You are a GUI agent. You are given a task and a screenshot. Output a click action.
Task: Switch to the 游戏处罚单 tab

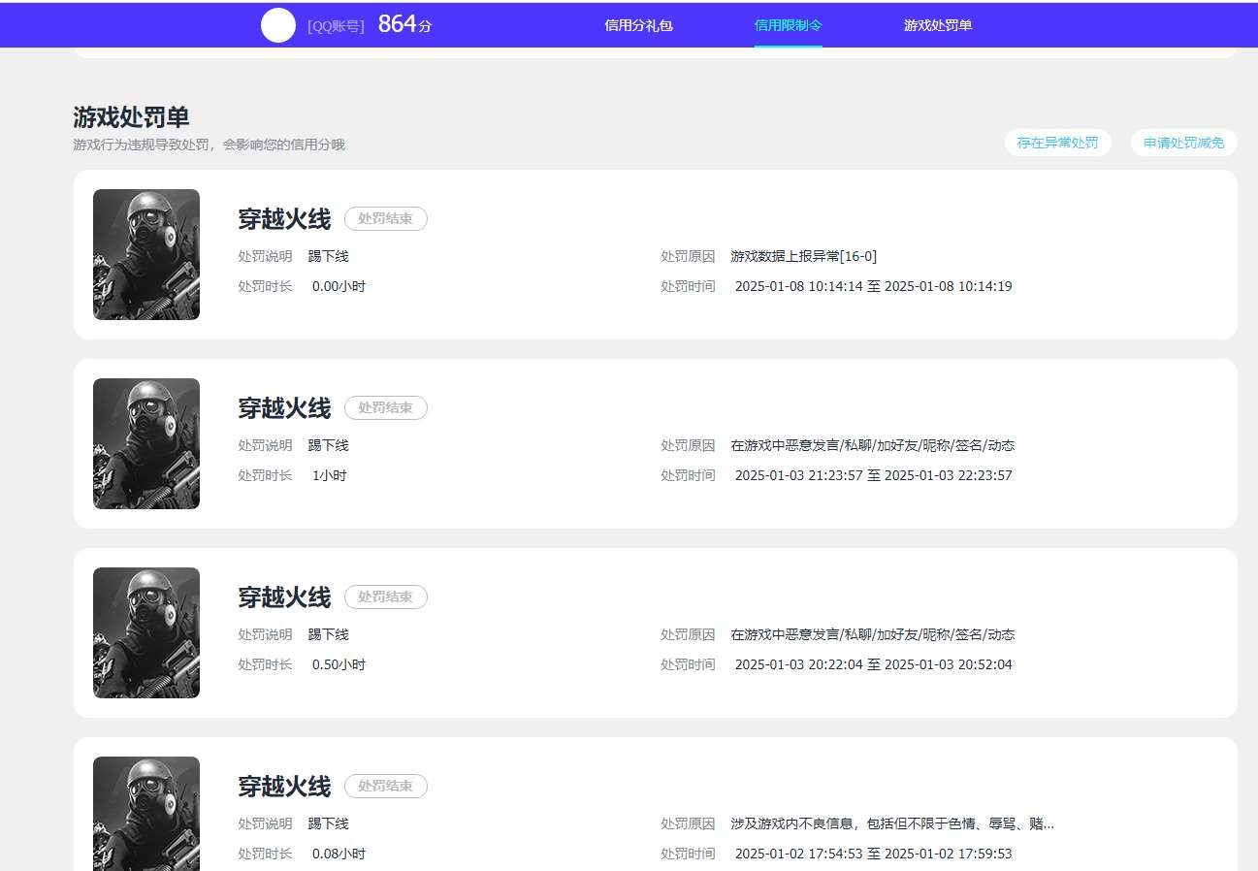click(937, 26)
